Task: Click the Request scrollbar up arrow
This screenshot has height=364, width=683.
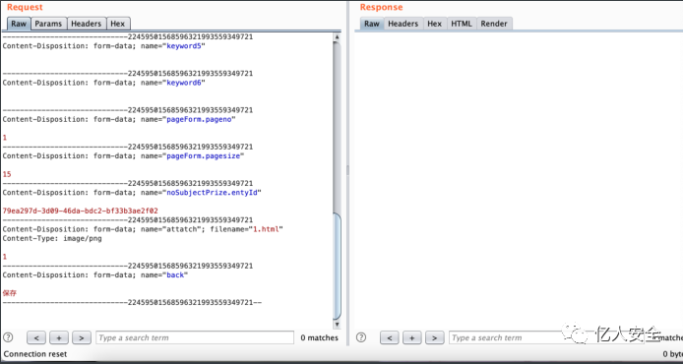Action: 337,37
